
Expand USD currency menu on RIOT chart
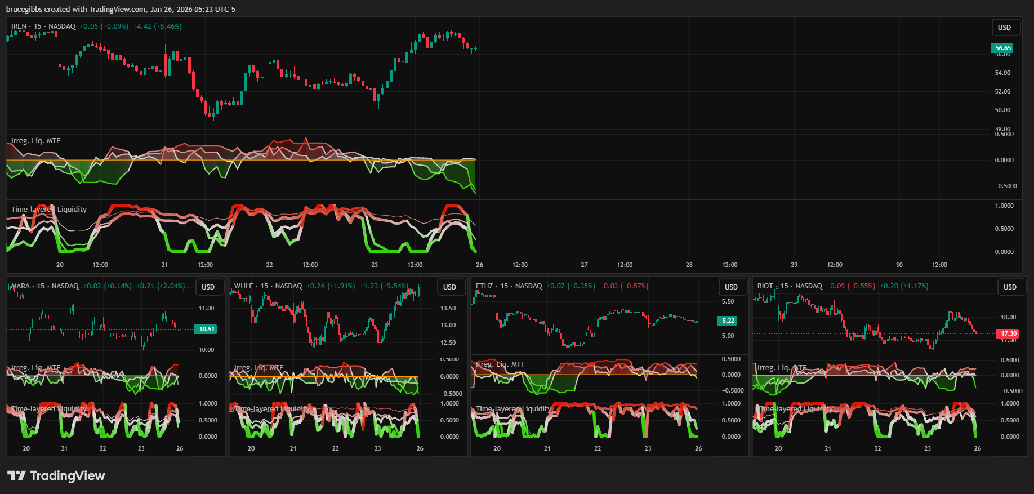click(x=1009, y=287)
